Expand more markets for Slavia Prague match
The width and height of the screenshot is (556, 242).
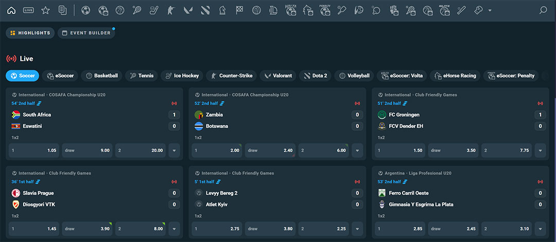[x=174, y=229]
